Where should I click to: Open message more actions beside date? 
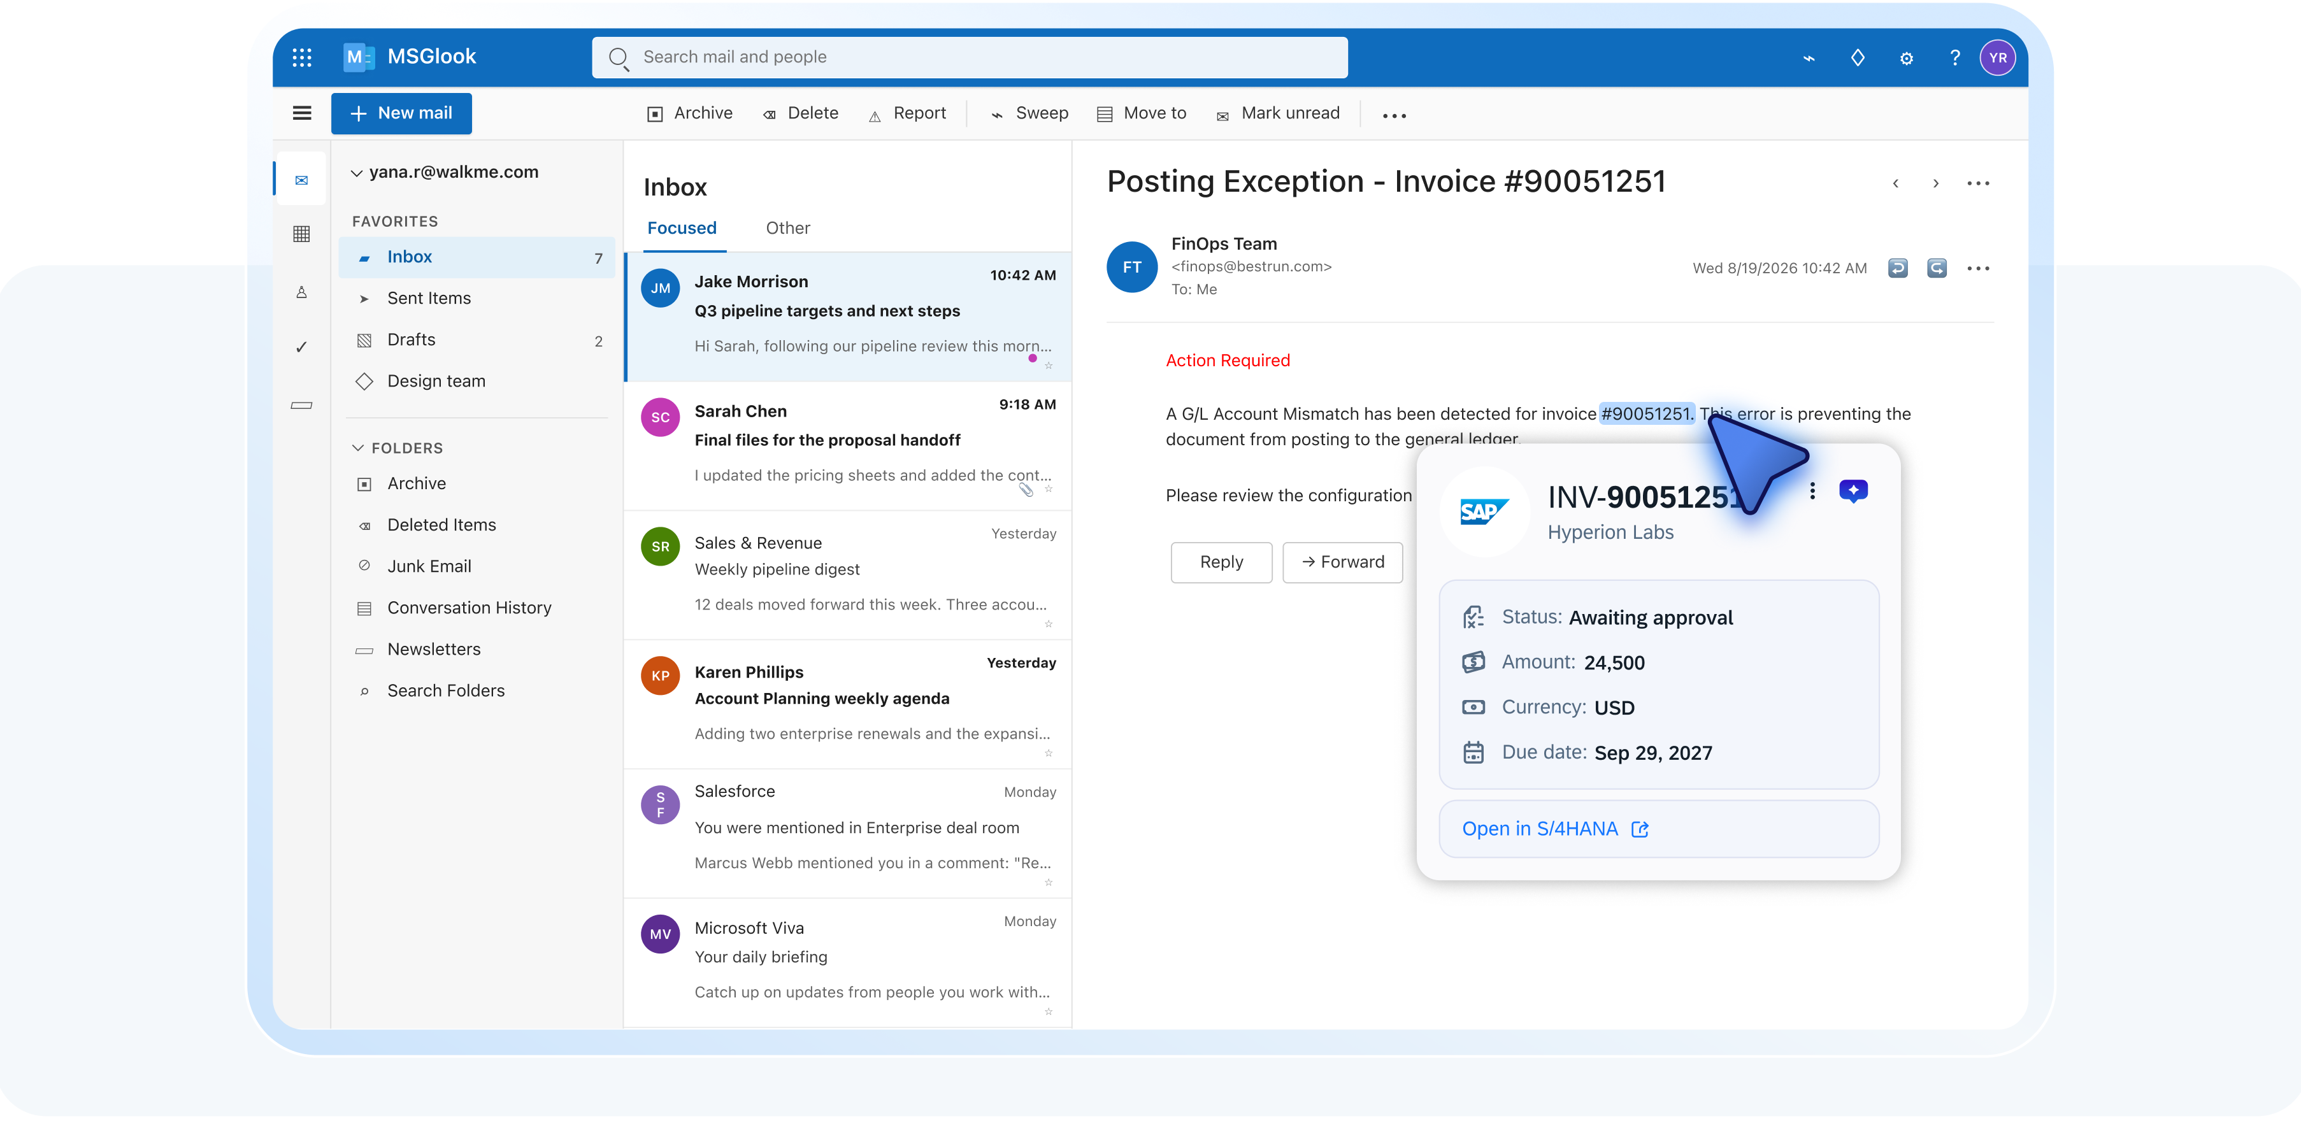pos(1977,268)
